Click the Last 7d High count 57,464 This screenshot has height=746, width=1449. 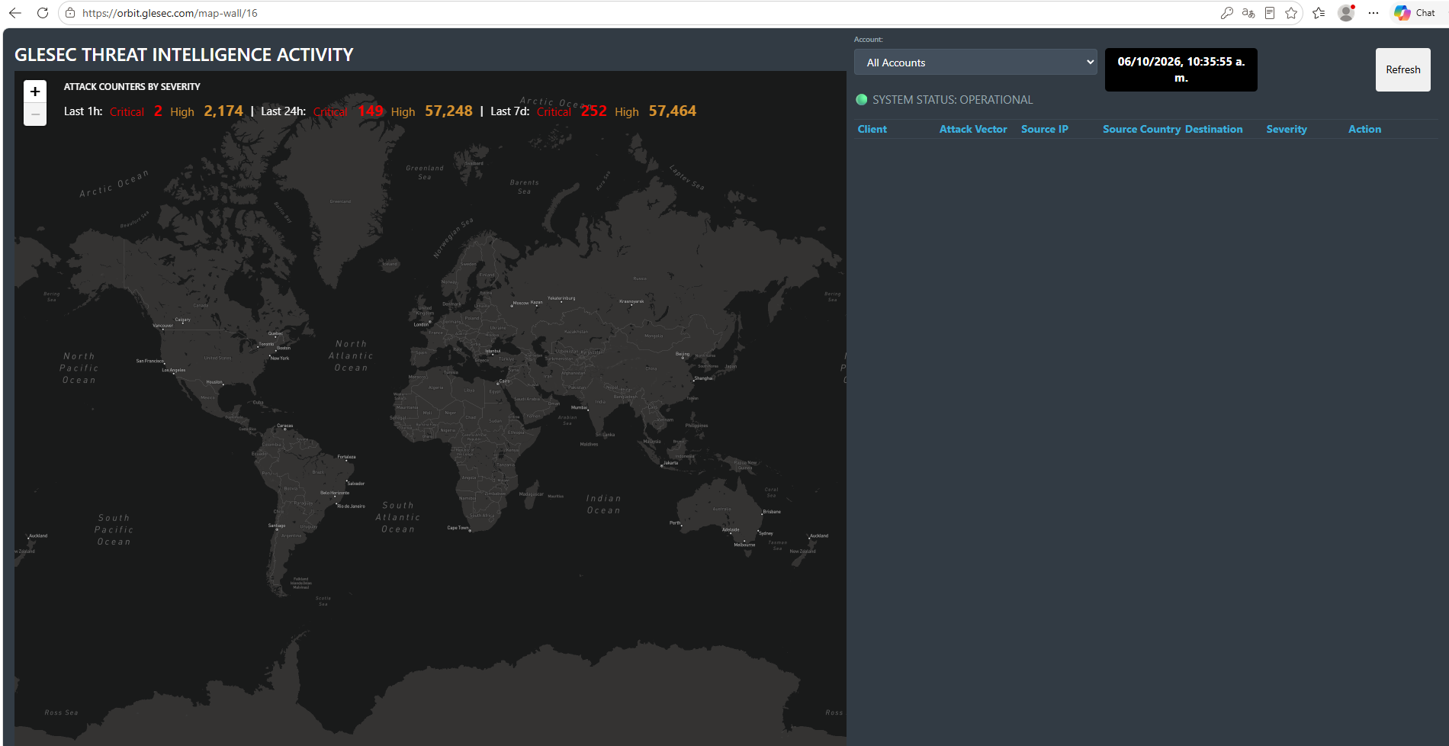pyautogui.click(x=673, y=111)
